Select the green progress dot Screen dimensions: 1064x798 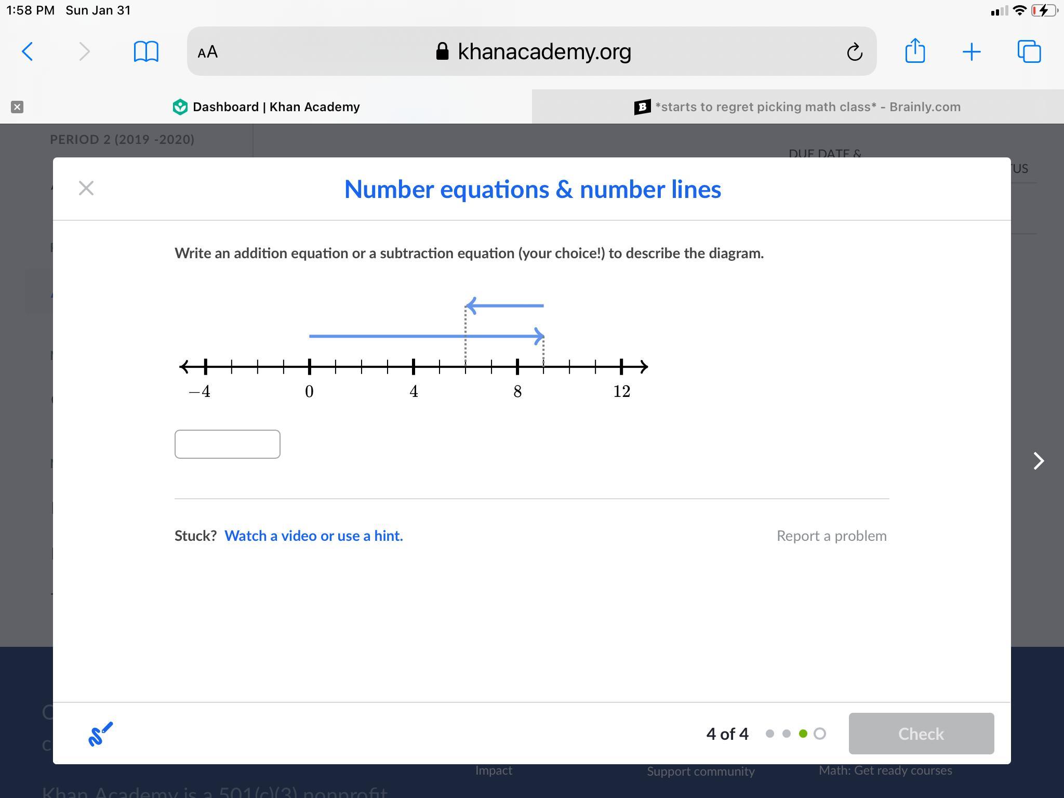click(803, 734)
